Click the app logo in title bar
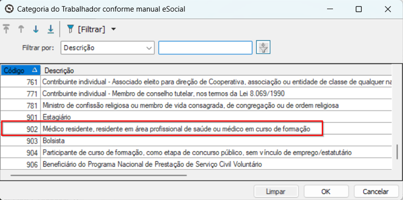Viewport: 403px width, 200px height. [10, 9]
